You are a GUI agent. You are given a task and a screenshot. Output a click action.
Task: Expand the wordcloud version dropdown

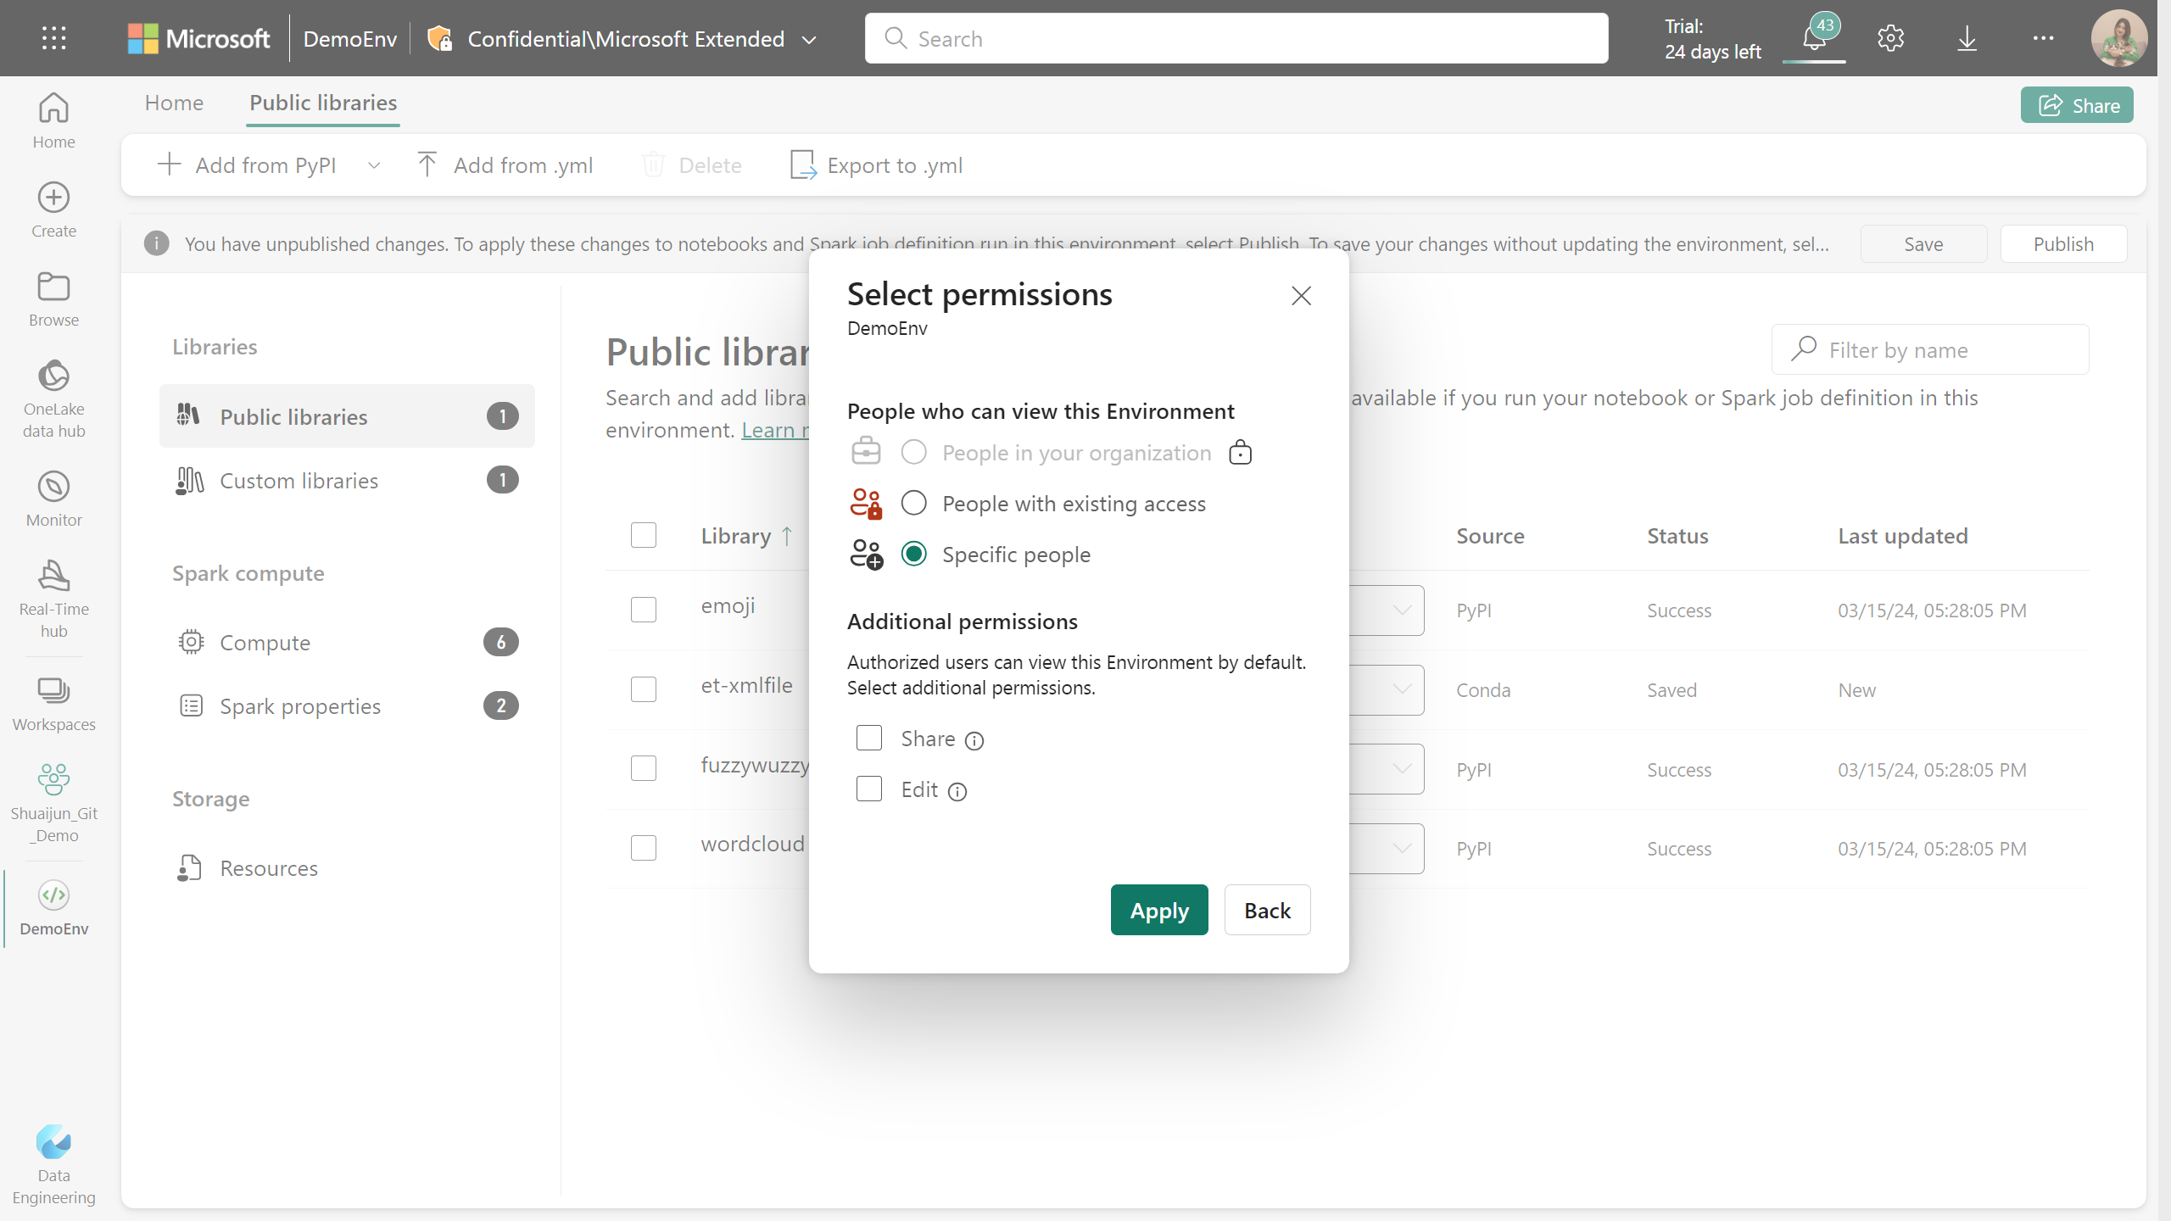coord(1398,848)
